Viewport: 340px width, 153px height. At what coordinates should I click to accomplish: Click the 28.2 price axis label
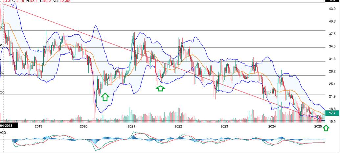click(332, 71)
